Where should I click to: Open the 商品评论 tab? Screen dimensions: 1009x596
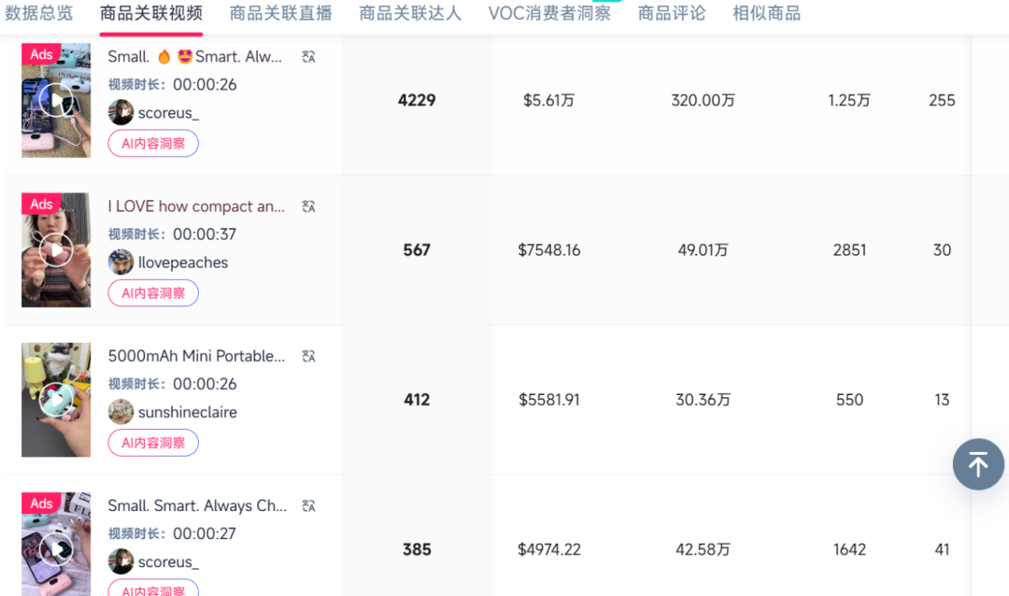click(671, 13)
